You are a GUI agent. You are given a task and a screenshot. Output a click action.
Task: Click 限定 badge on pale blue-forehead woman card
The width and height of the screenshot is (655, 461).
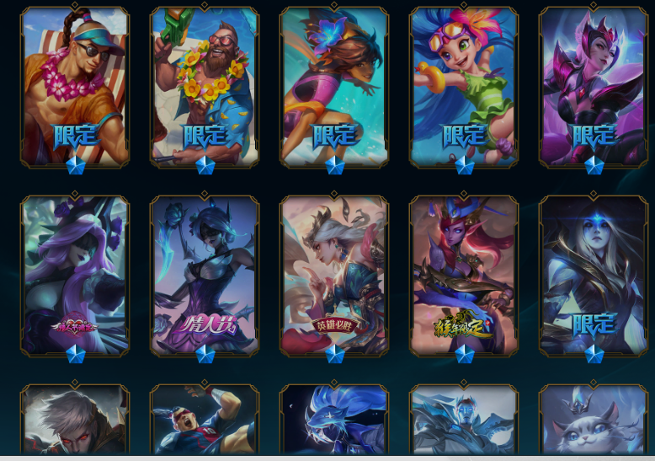click(x=594, y=324)
